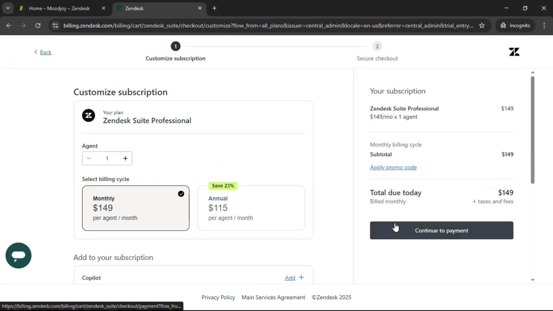This screenshot has height=311, width=553.
Task: Click browser forward arrow
Action: point(23,25)
